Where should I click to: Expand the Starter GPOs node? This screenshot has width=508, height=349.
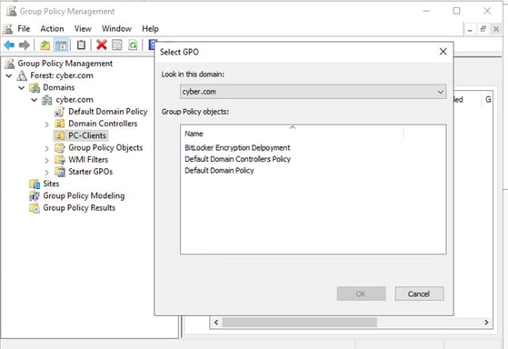[x=46, y=172]
